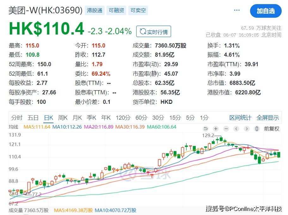
Task: Switch to the 分时 chart tab
Action: pos(17,118)
